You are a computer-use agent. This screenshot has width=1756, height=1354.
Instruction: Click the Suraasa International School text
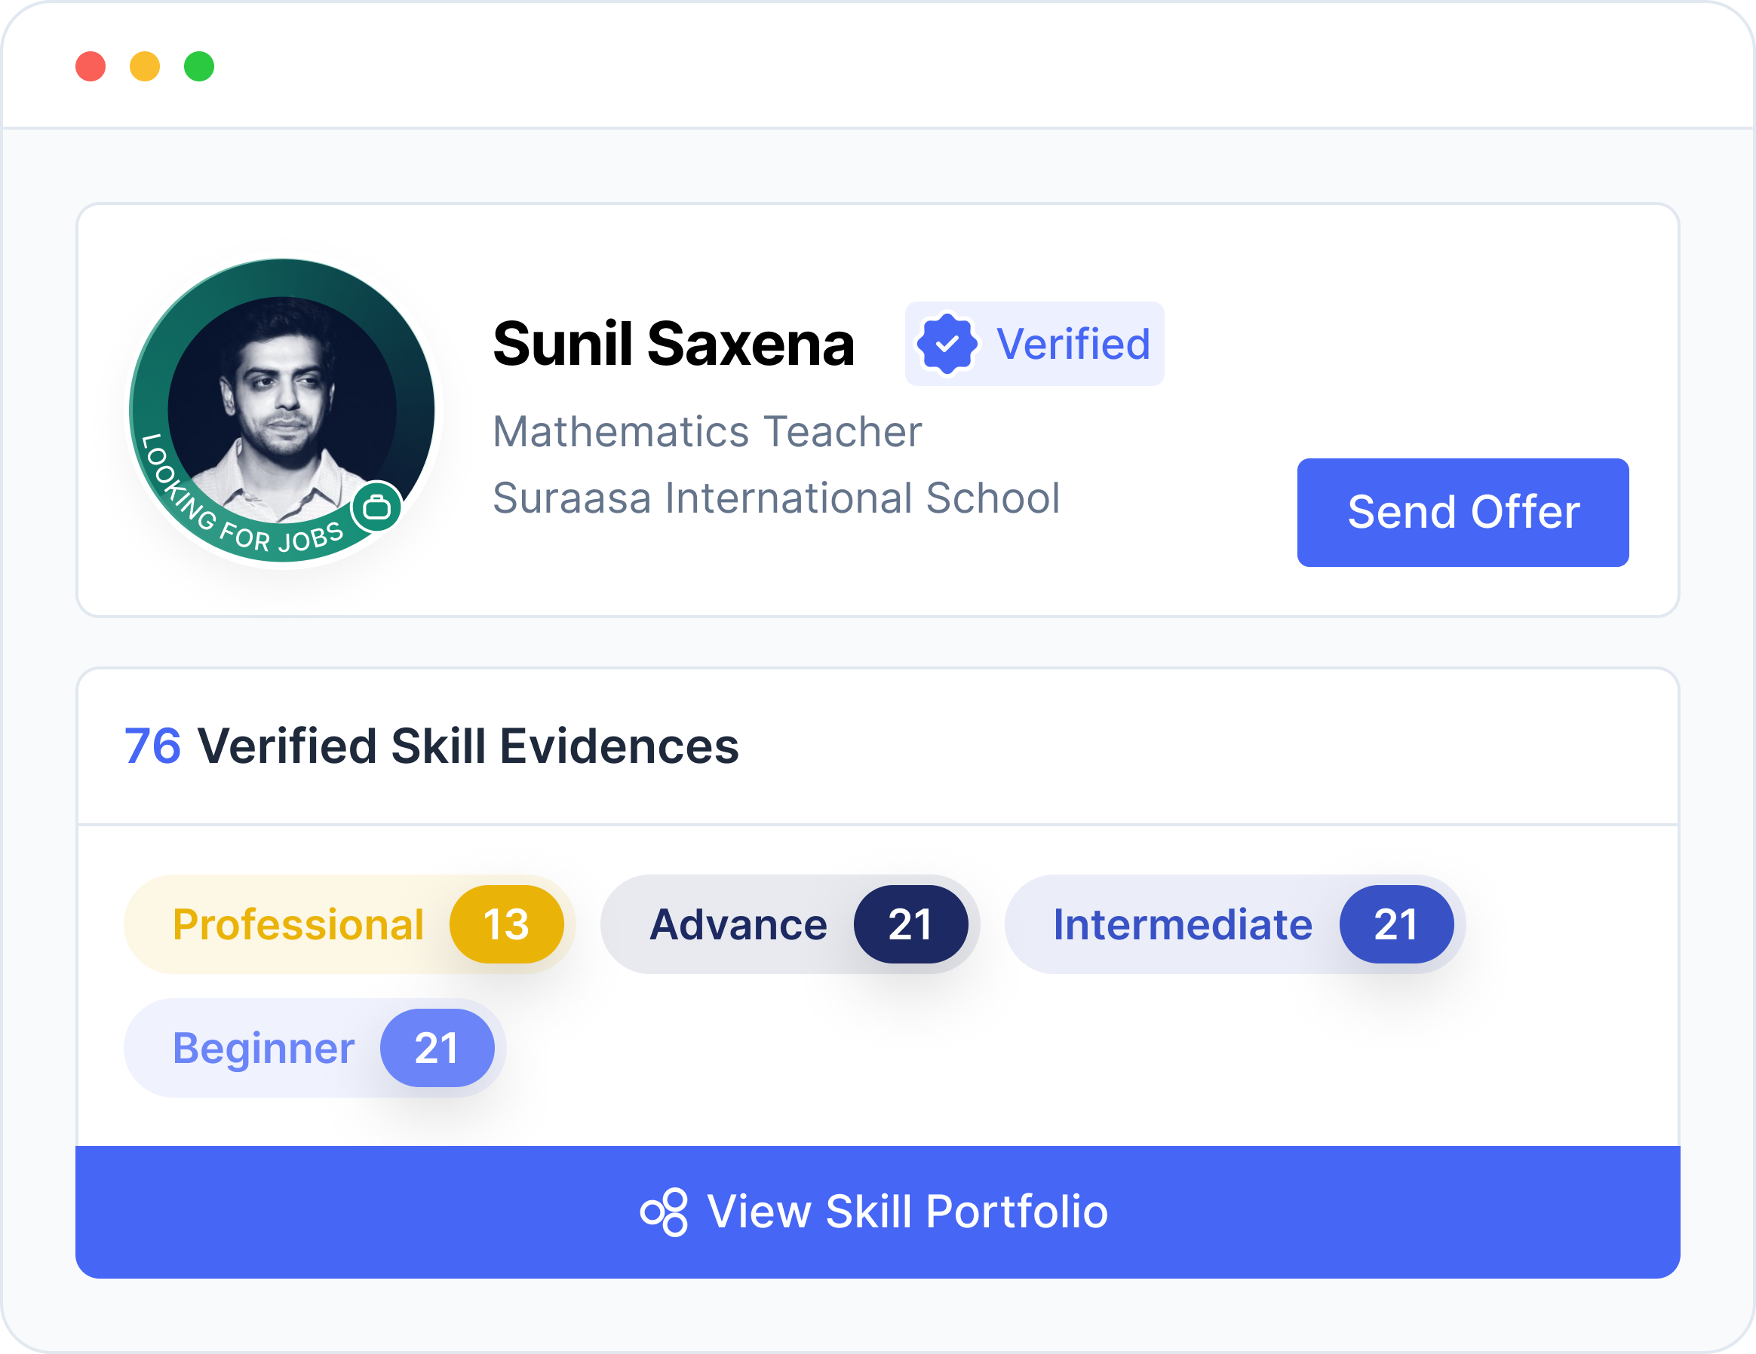[x=776, y=498]
